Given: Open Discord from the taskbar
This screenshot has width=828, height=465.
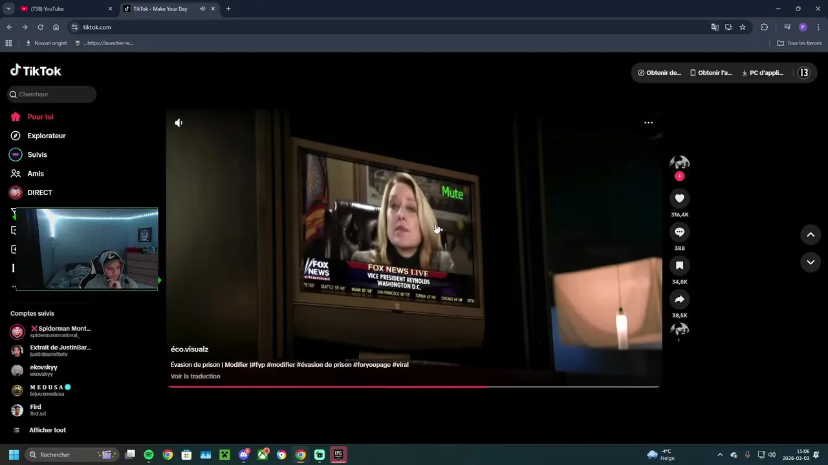Looking at the screenshot, I should tap(244, 455).
